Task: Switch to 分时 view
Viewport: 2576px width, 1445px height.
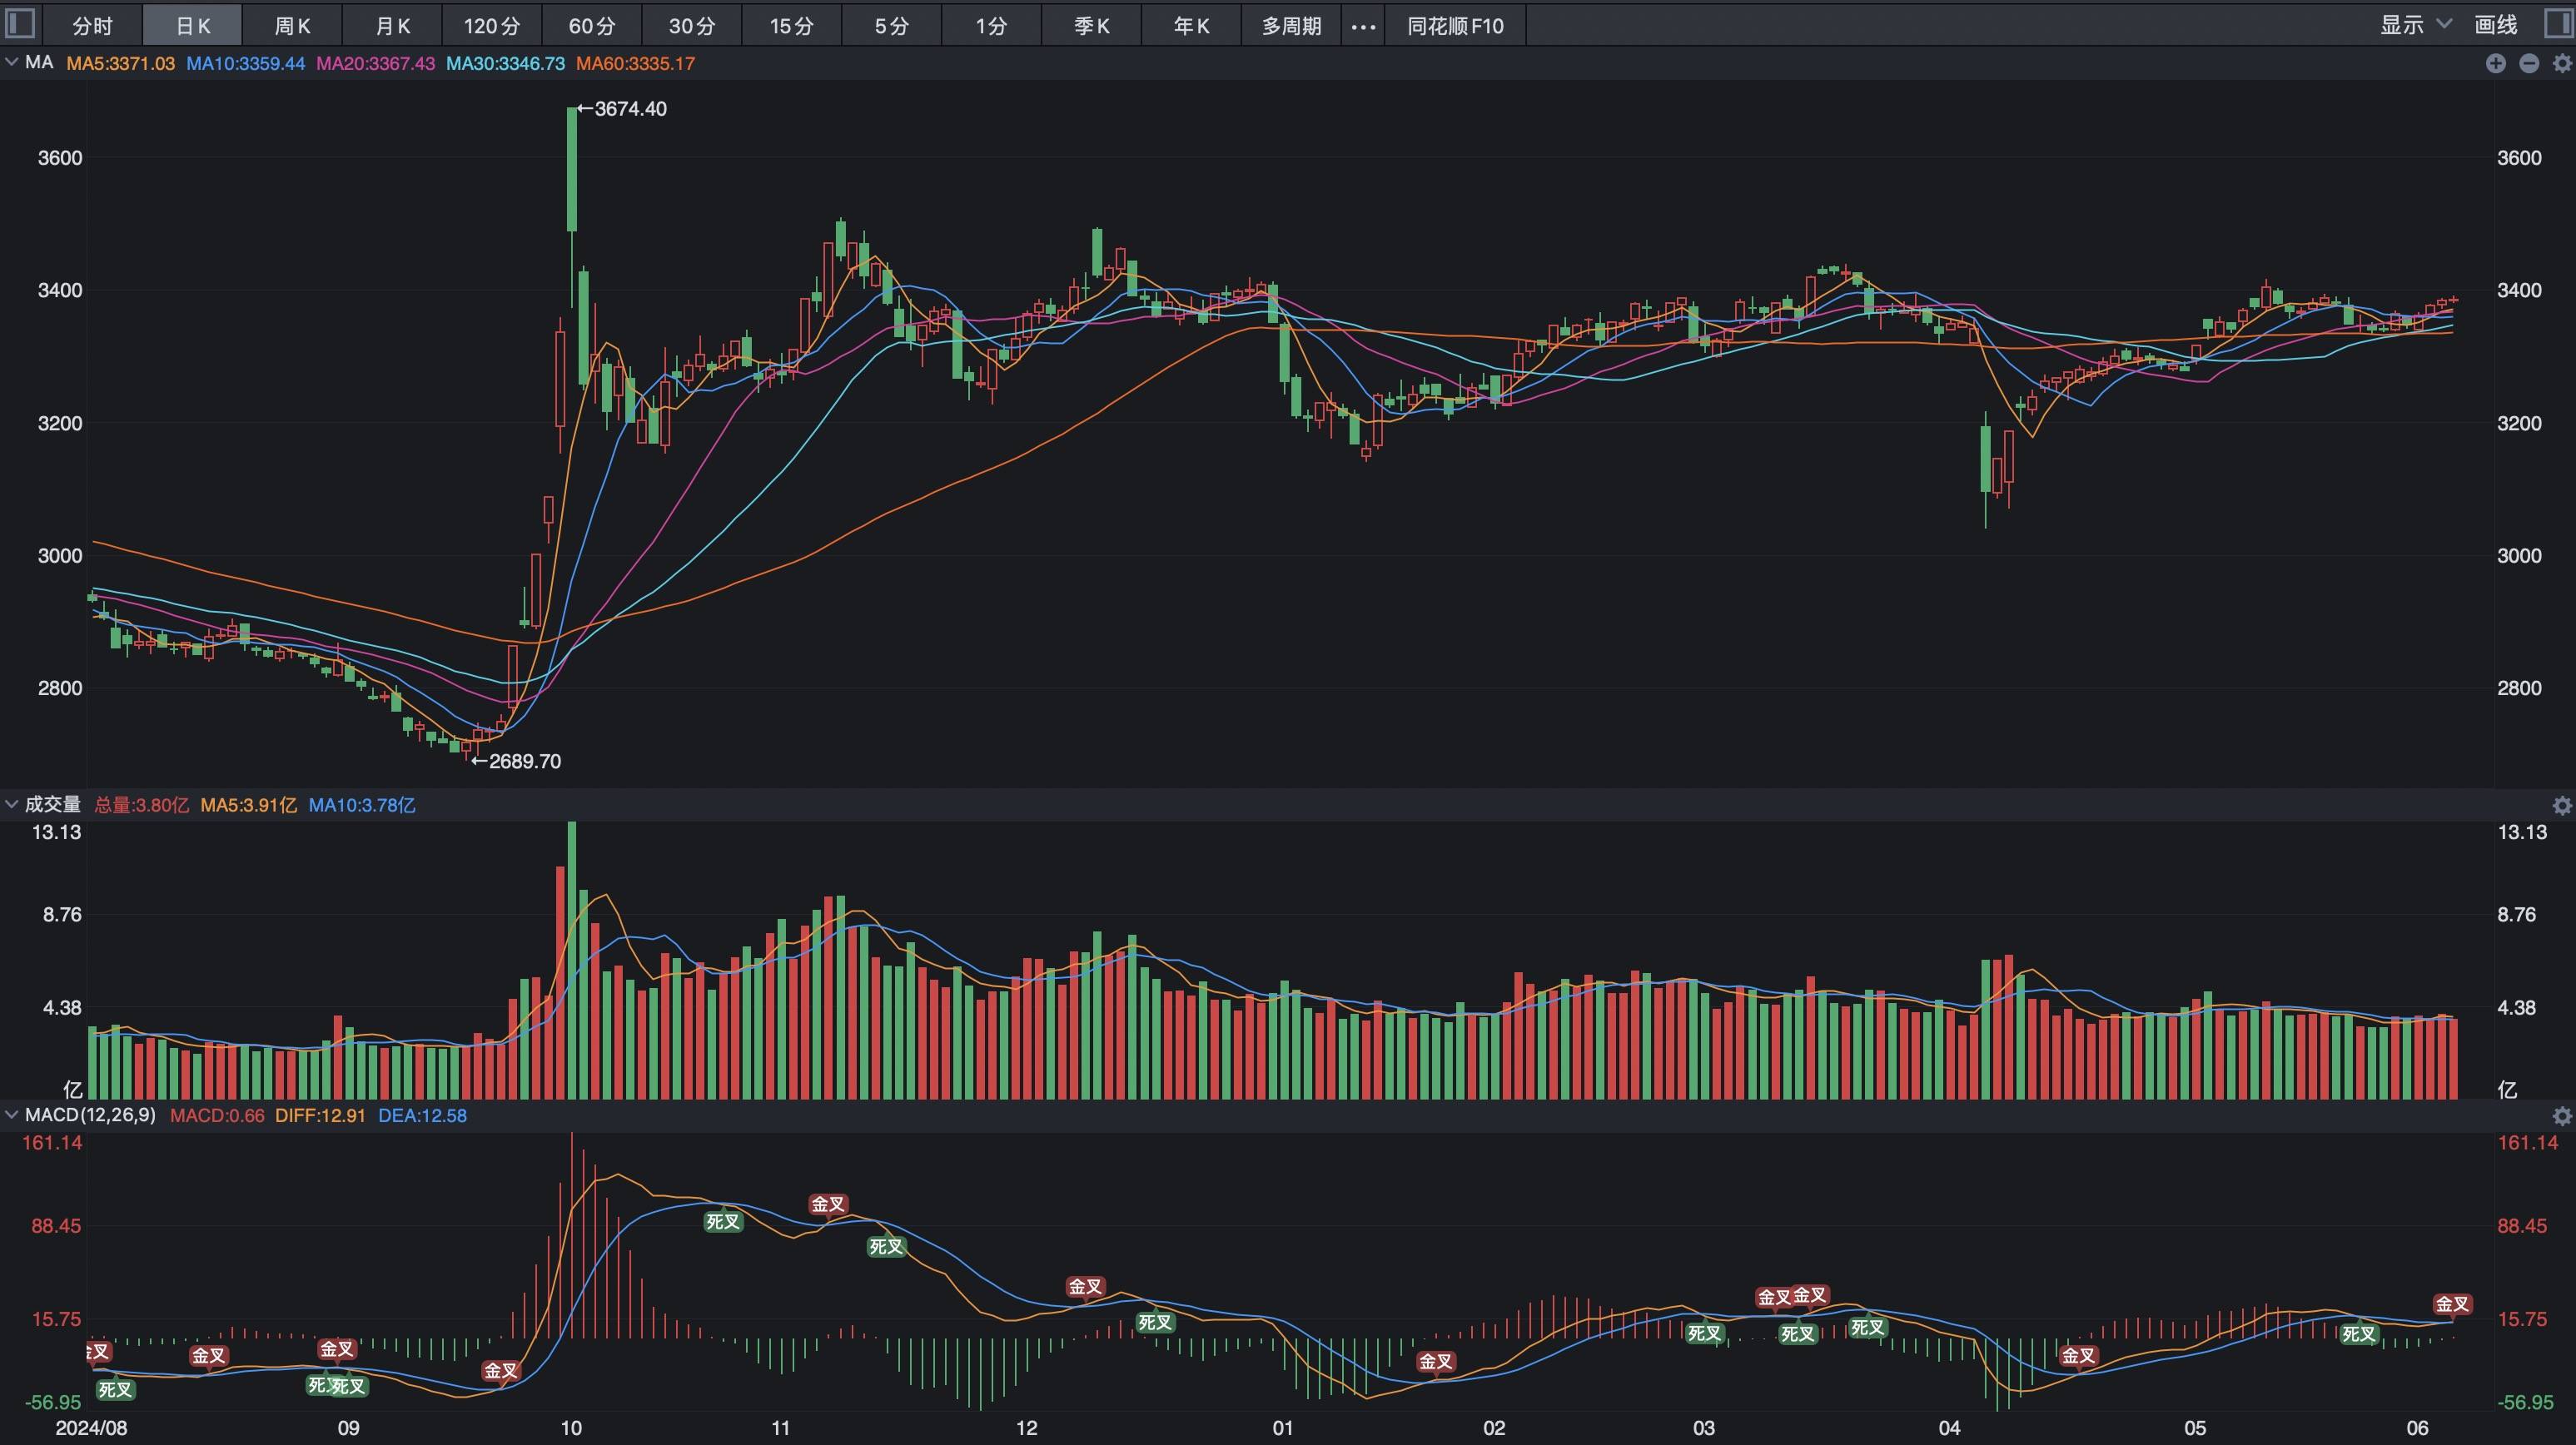Action: (x=92, y=26)
